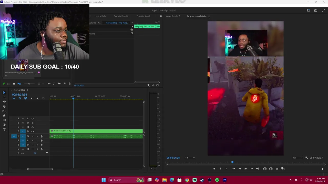Viewport: 328px width, 184px height.
Task: Select the Razor tool
Action: point(4,106)
